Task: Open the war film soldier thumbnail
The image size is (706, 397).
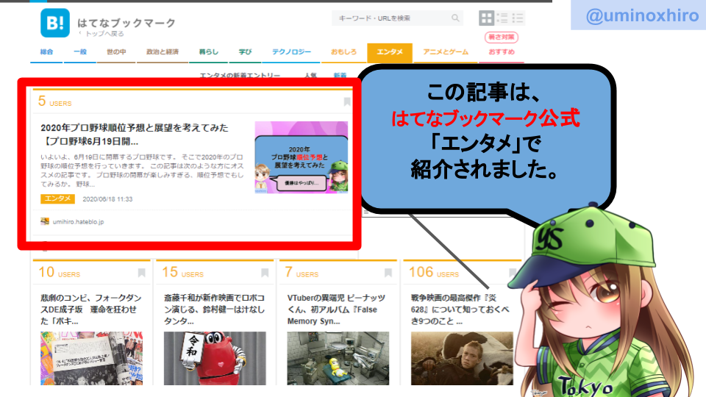Action: click(462, 358)
